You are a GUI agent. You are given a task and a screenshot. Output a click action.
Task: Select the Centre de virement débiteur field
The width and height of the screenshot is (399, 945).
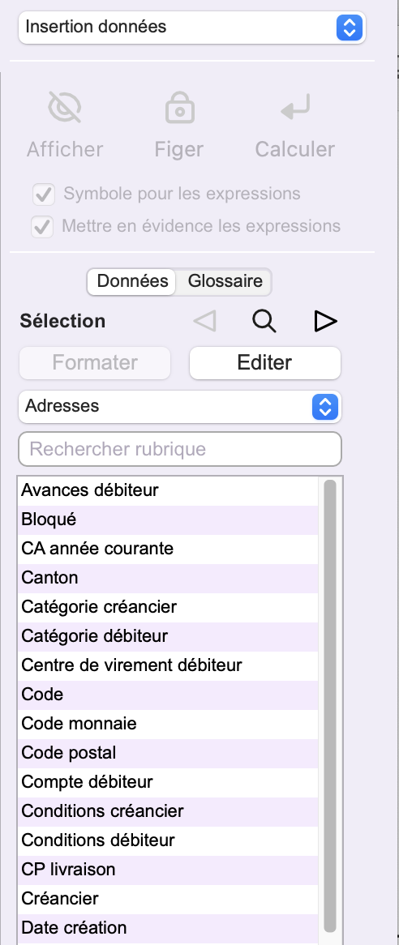coord(168,666)
